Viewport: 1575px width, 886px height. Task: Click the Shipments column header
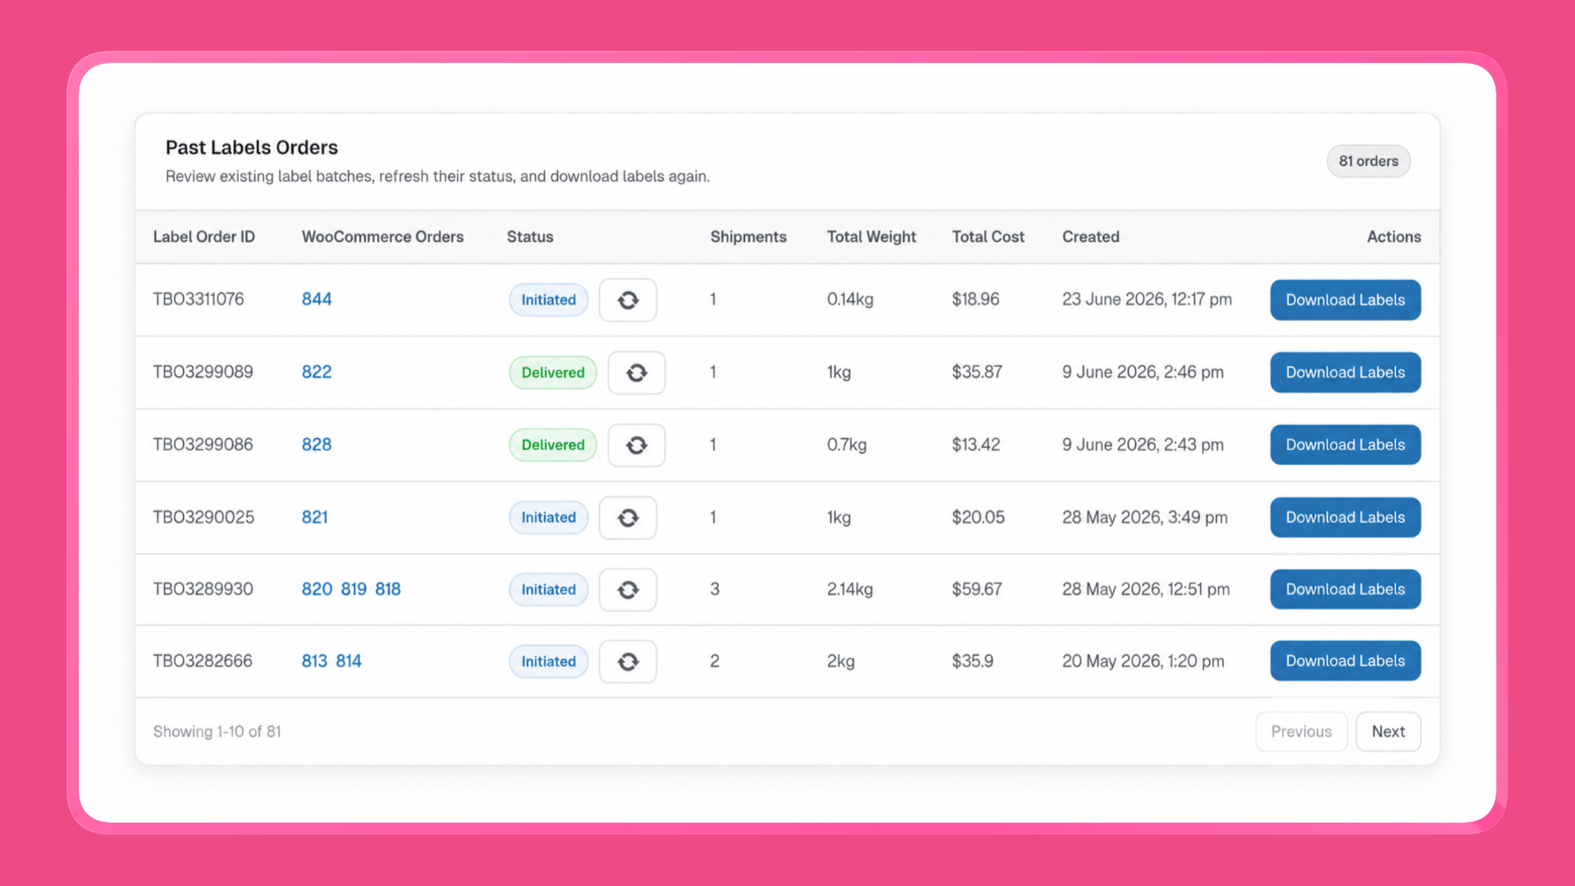tap(748, 237)
